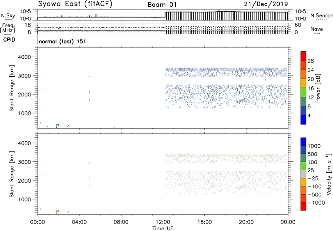The width and height of the screenshot is (333, 231).
Task: Click the 'Time UT' axis title
Action: (163, 228)
